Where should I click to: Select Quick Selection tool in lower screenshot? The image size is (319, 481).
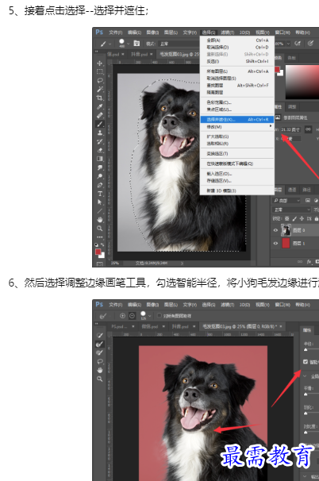pos(100,335)
